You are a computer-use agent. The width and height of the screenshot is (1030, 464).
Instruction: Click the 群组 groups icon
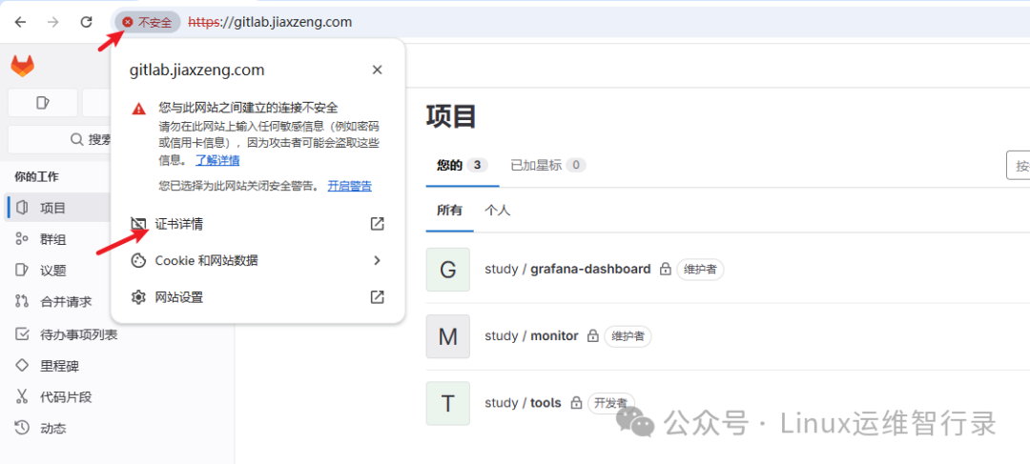coord(22,239)
